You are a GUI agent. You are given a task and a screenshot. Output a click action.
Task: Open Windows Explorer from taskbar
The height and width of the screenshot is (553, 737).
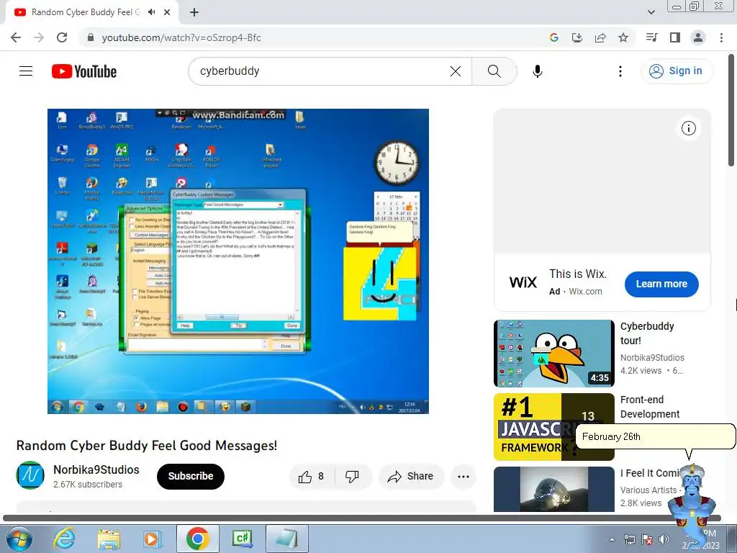coord(109,539)
